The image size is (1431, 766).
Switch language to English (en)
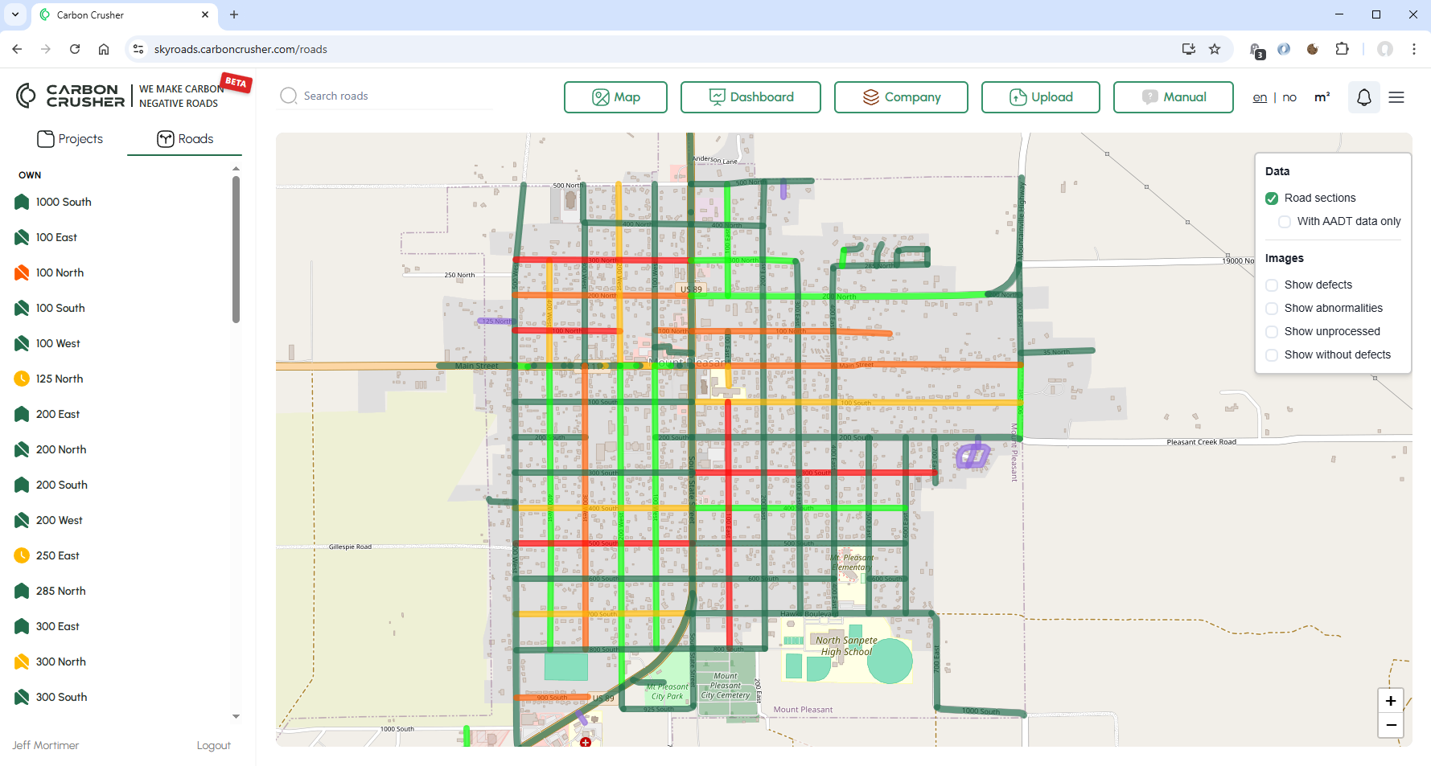click(1260, 97)
